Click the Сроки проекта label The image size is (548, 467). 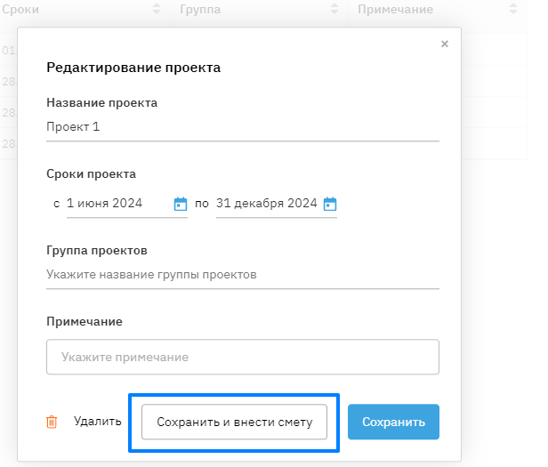click(91, 174)
